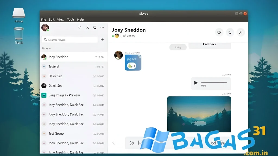Image resolution: width=278 pixels, height=156 pixels.
Task: Open the Bing Images - Preview chat
Action: click(x=74, y=95)
